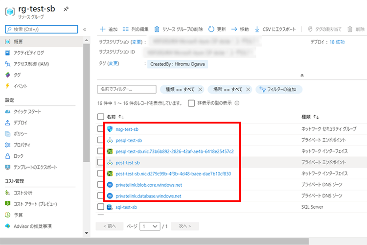This screenshot has width=367, height=245.
Task: Open the pest-test-sb private endpoint link
Action: pos(128,163)
